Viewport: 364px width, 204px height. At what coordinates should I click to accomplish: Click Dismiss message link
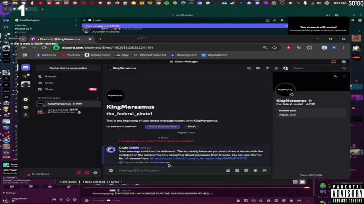tap(159, 163)
